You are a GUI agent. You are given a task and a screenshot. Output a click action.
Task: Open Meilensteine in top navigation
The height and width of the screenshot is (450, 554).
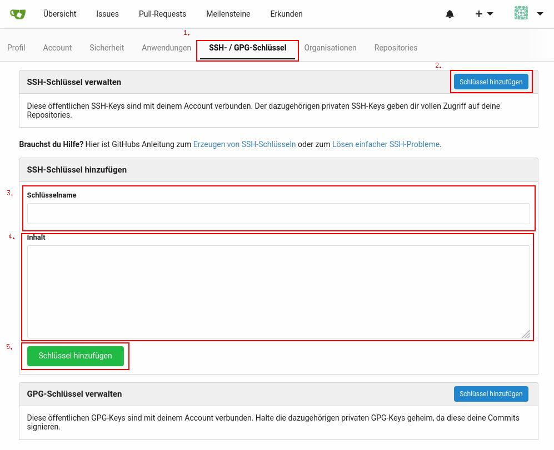(228, 14)
